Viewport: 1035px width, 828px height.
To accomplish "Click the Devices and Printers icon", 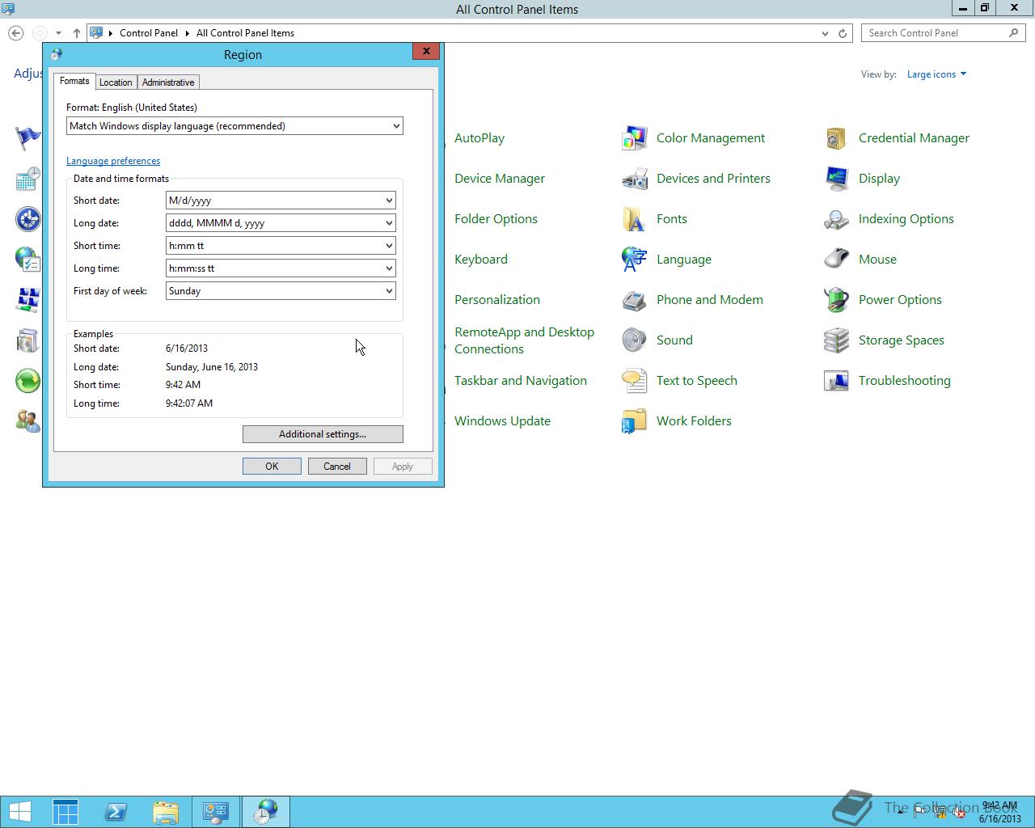I will coord(634,179).
